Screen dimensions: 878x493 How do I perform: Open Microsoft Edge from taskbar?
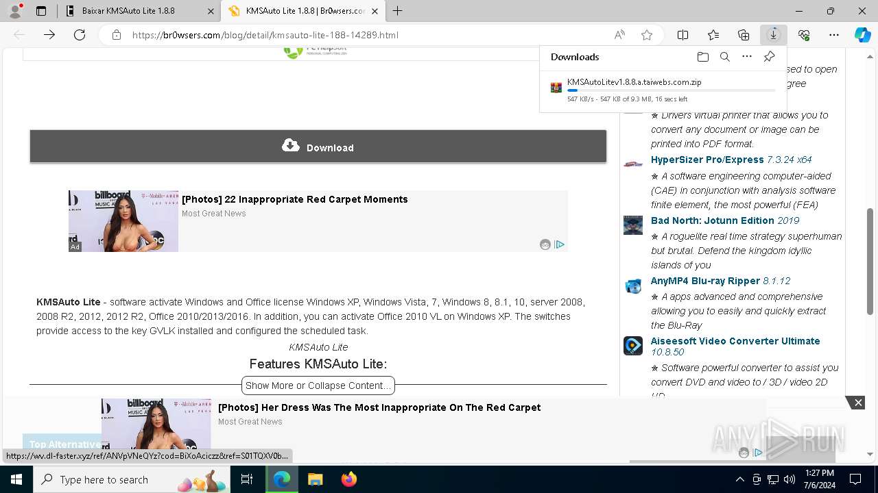click(x=282, y=479)
